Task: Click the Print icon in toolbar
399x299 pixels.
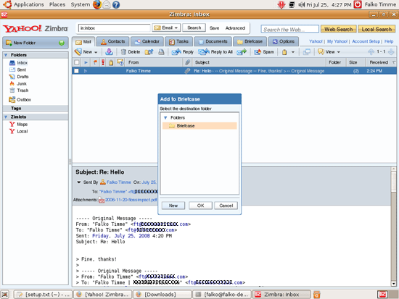Action: pos(161,52)
